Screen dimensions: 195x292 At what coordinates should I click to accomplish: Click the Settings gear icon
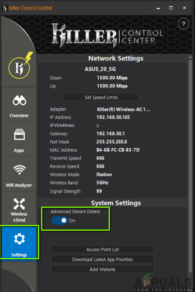[19, 239]
